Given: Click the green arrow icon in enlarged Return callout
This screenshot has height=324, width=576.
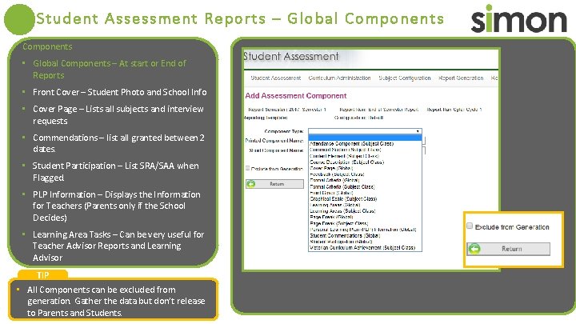Looking at the screenshot, I should pyautogui.click(x=474, y=249).
